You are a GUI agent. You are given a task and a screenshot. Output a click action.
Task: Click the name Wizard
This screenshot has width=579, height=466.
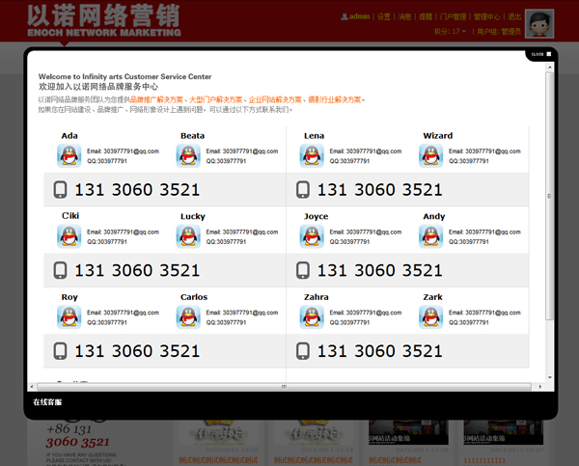click(437, 135)
